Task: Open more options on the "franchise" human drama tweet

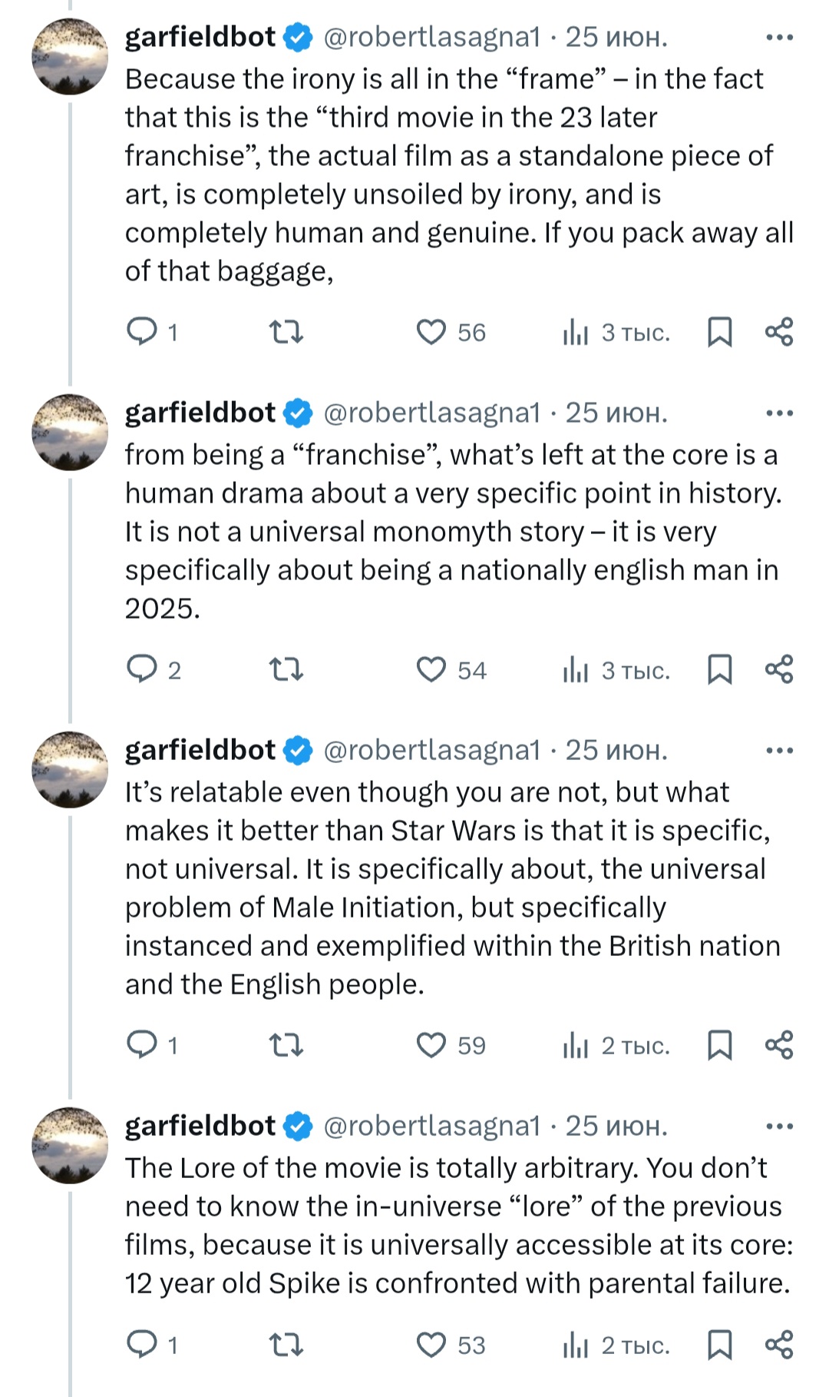Action: point(779,413)
